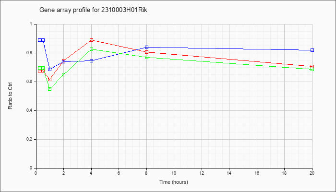Select the red data marker at 4 hours

coord(92,40)
